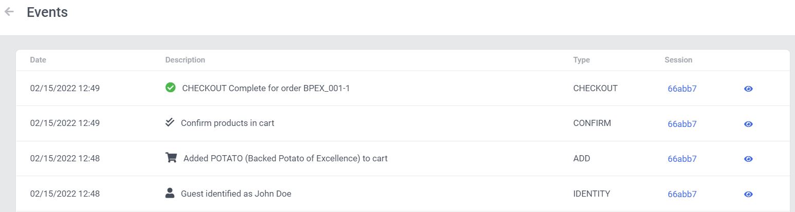Open the ADD event with eye icon
Image resolution: width=795 pixels, height=212 pixels.
tap(748, 159)
